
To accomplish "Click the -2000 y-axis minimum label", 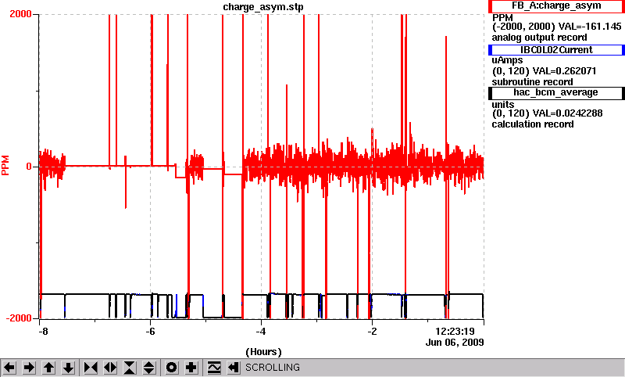I will point(19,318).
